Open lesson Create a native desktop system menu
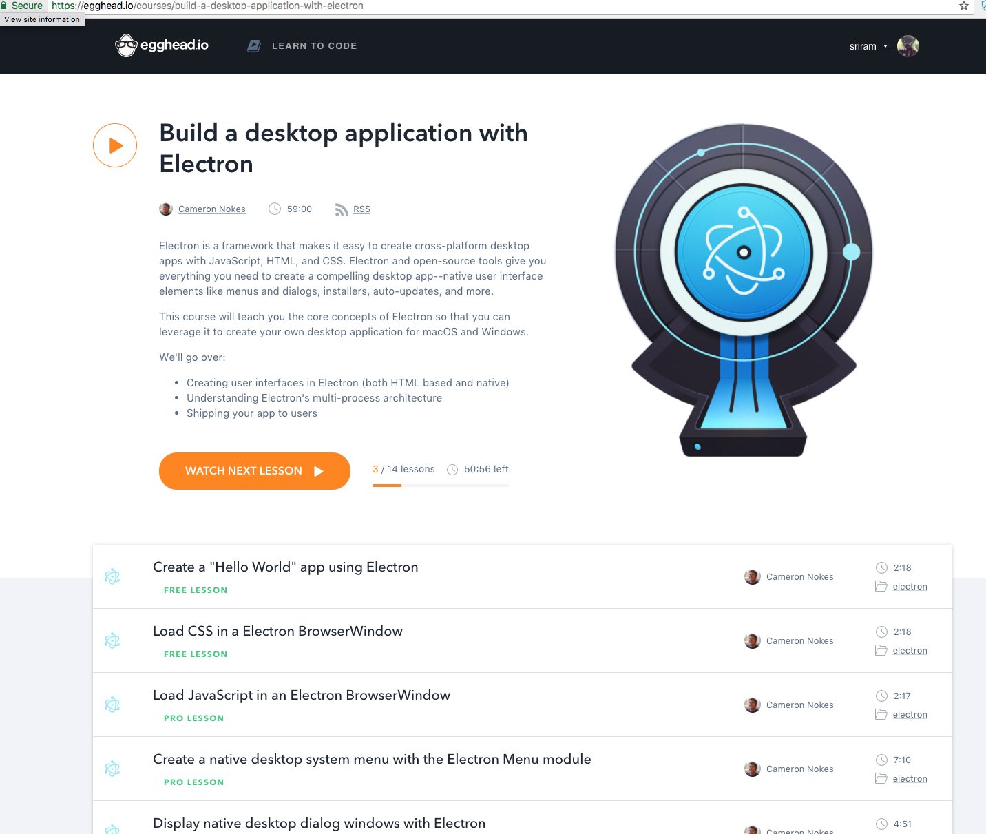The image size is (986, 834). click(372, 759)
